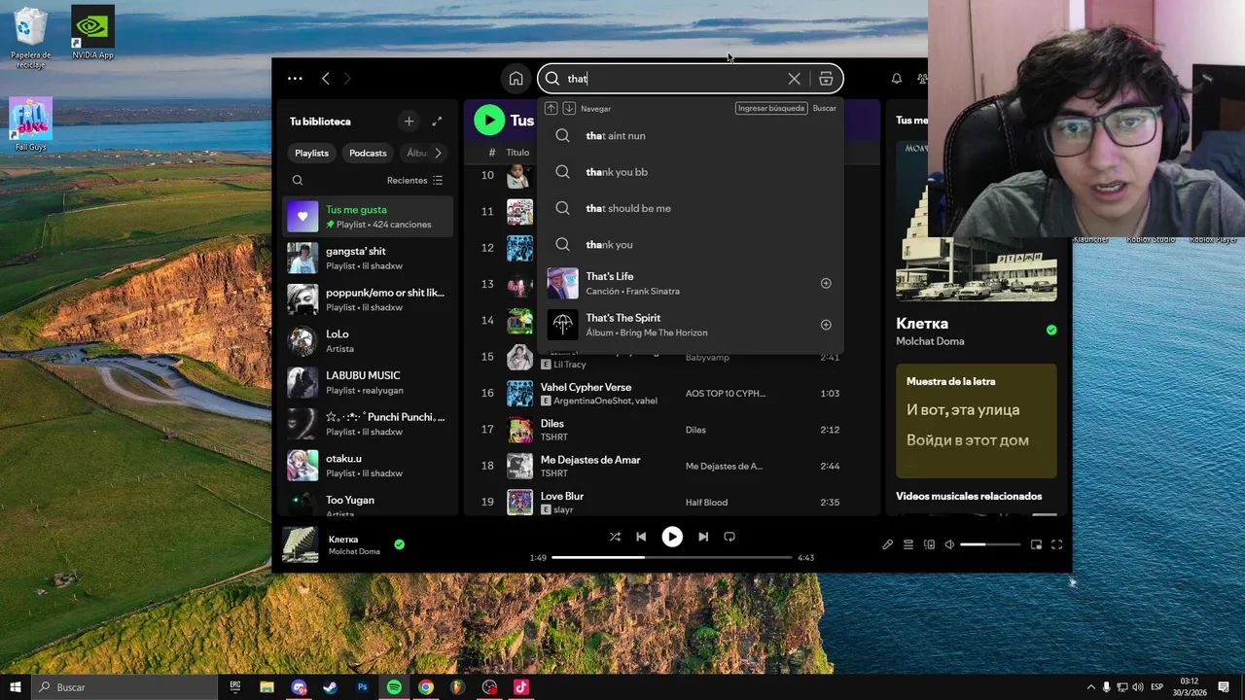
Task: Go forward with the right arrow
Action: (347, 79)
